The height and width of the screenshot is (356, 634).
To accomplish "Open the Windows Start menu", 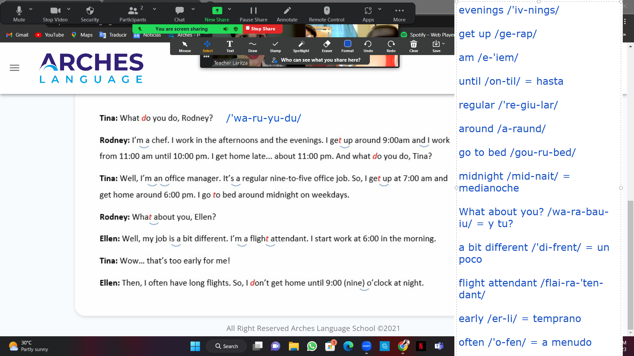I will 195,346.
